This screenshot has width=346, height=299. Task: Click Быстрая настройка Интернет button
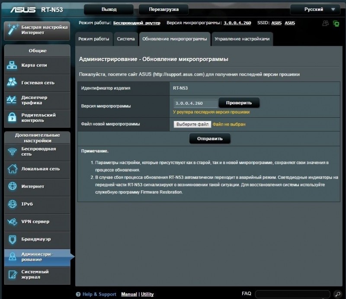click(37, 30)
